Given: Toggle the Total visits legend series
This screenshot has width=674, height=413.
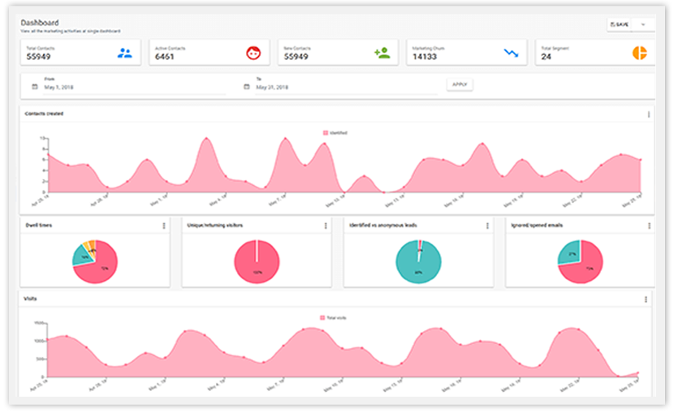Looking at the screenshot, I should coord(333,318).
